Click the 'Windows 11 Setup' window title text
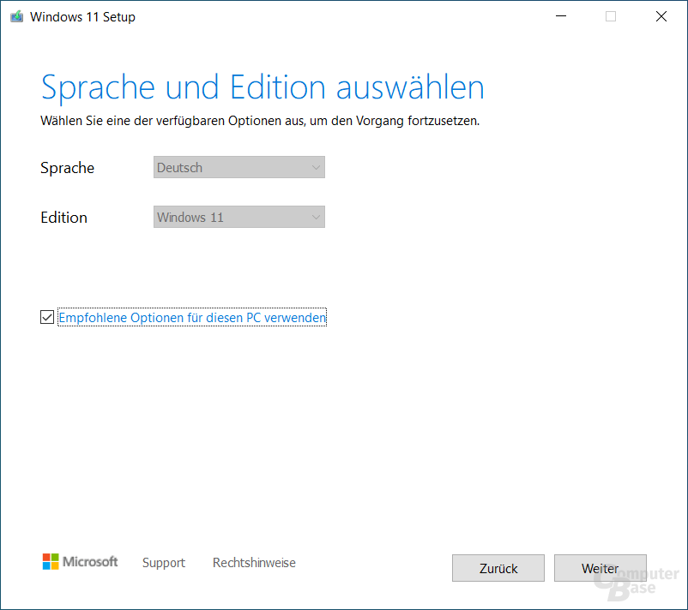Screen dimensions: 688x610 (x=82, y=17)
